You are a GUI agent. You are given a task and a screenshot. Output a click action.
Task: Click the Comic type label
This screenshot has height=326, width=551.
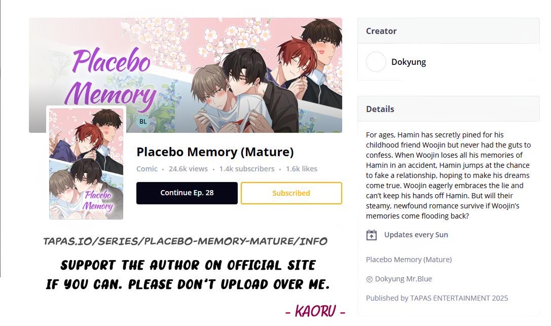click(147, 169)
